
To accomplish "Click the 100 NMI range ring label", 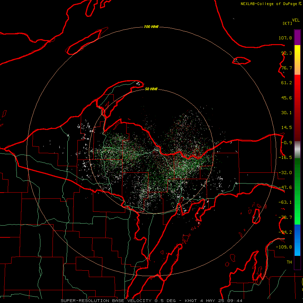I will pos(151,27).
